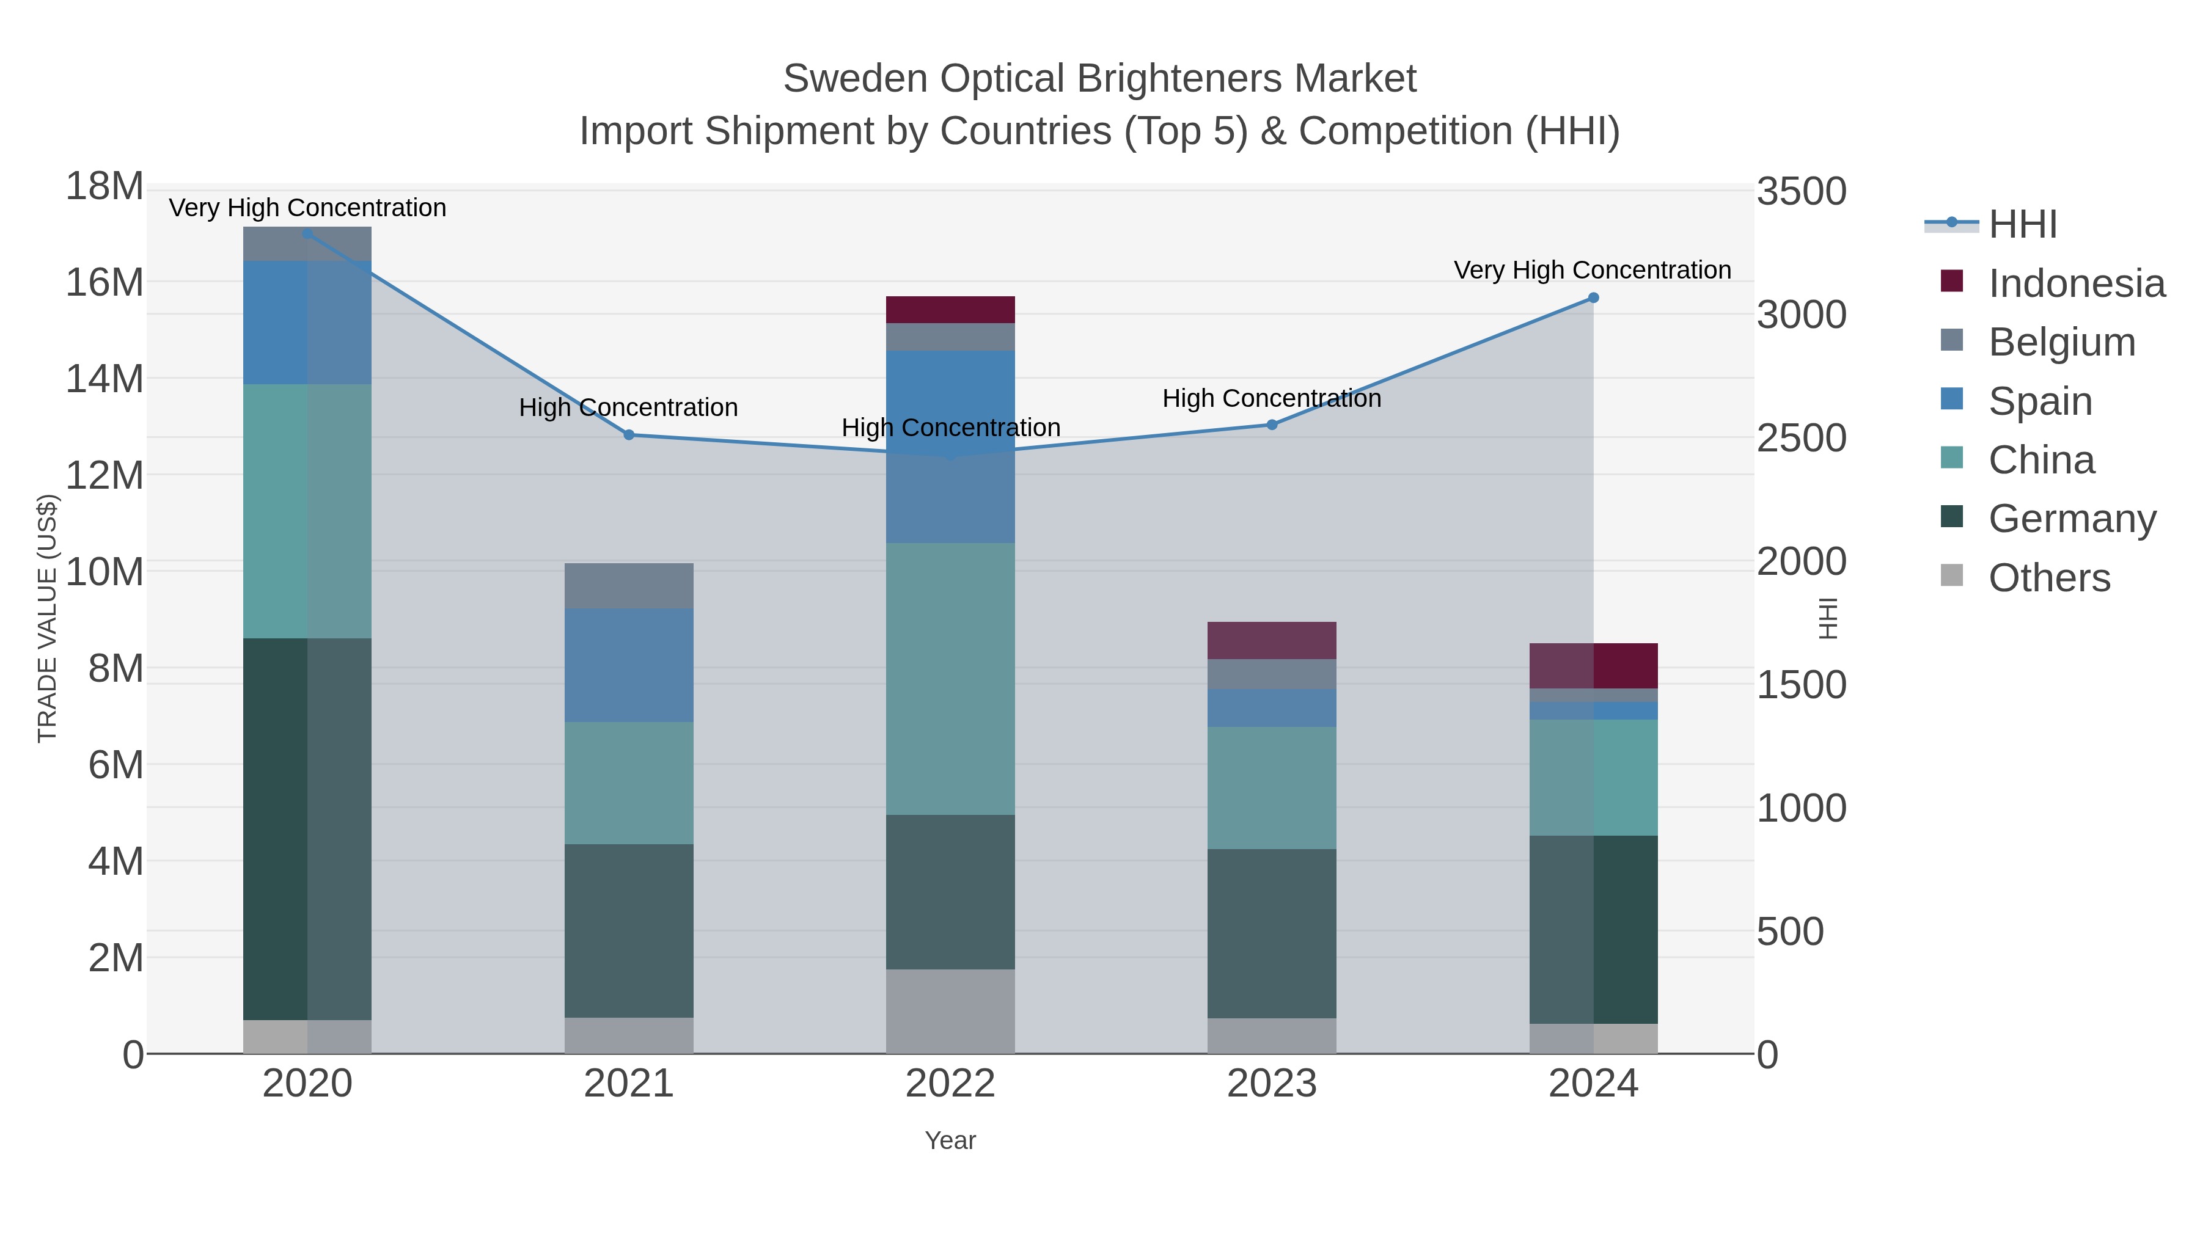Toggle the Belgium legend entry
2200x1237 pixels.
point(2037,342)
